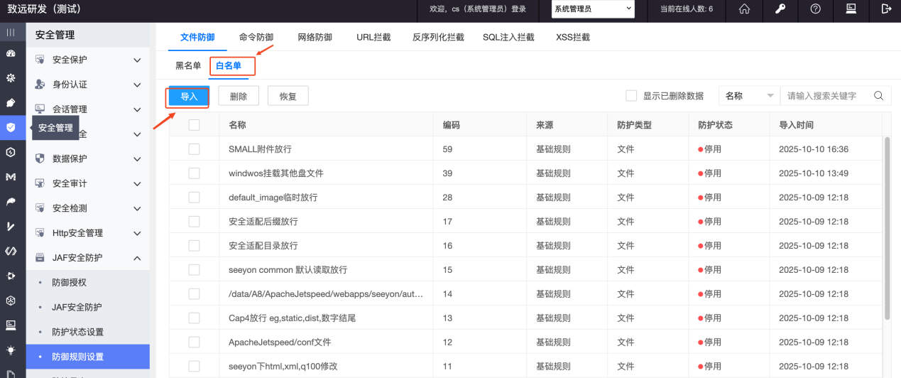Click the logout exit icon
This screenshot has height=378, width=901.
tap(885, 9)
